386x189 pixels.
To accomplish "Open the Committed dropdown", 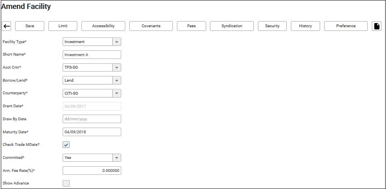I will click(117, 158).
